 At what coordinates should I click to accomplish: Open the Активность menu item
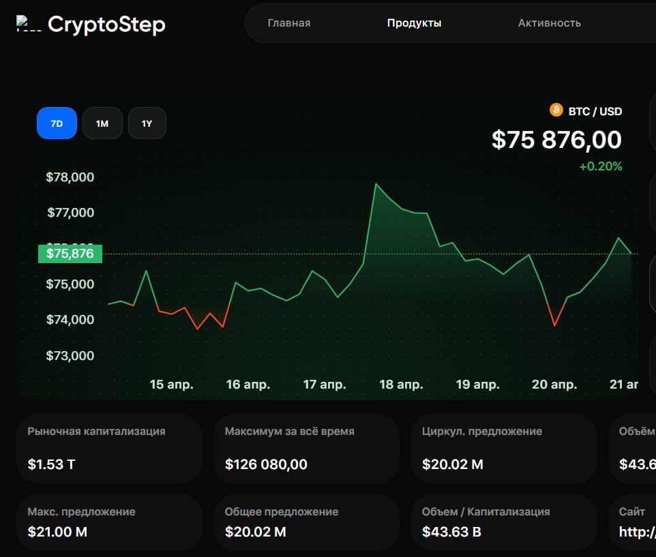click(549, 23)
